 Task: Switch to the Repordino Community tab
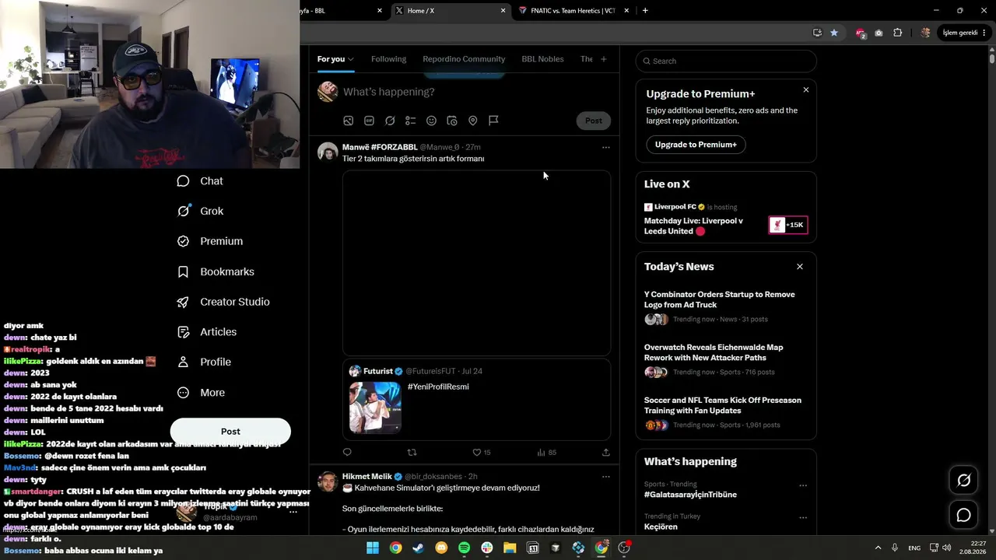pyautogui.click(x=464, y=59)
